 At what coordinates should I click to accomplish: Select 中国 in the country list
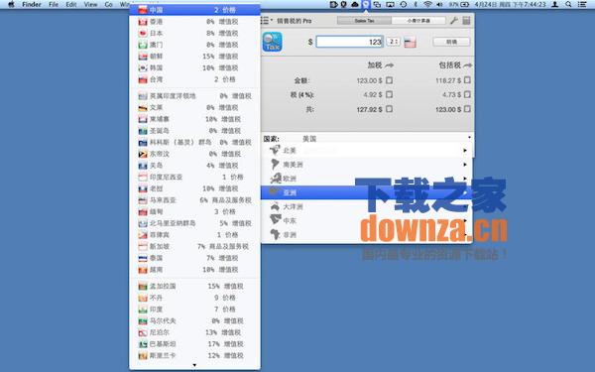[x=194, y=10]
